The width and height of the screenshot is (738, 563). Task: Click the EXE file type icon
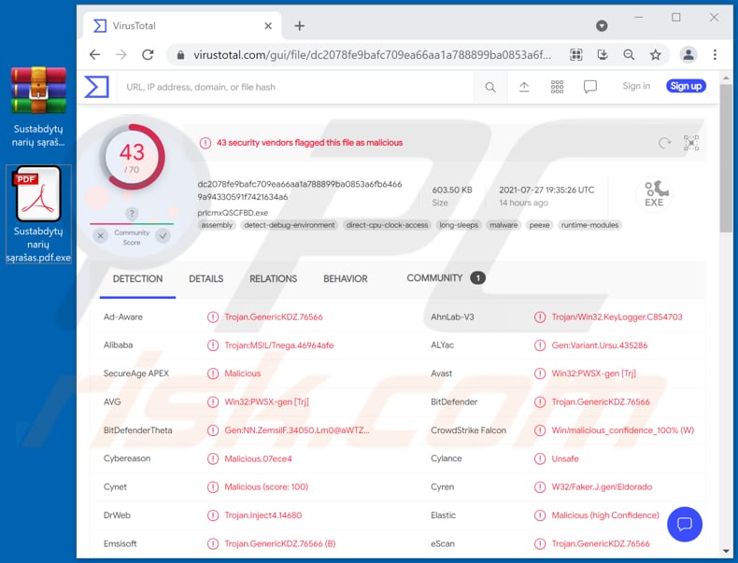[x=654, y=194]
